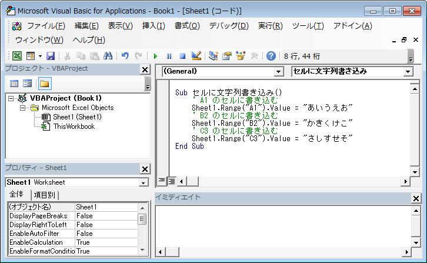Open the ウィンドウ(W) menu

[x=39, y=40]
